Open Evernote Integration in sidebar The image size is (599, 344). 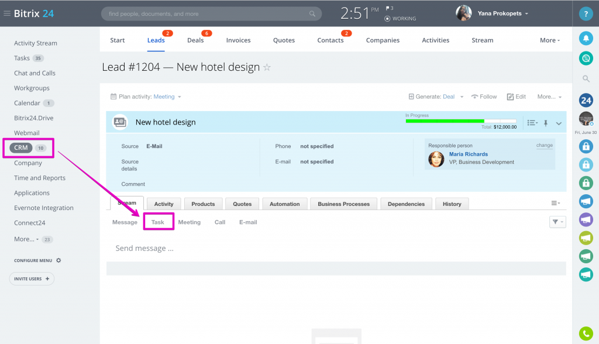43,208
